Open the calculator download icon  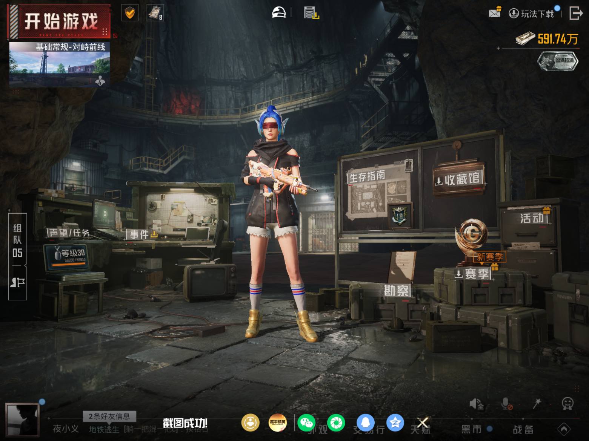311,13
